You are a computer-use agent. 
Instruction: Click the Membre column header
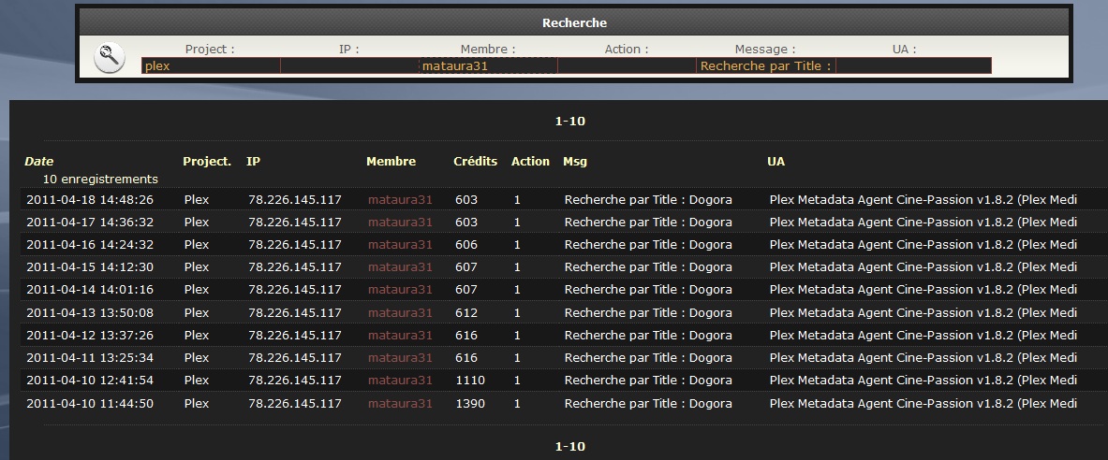[391, 162]
